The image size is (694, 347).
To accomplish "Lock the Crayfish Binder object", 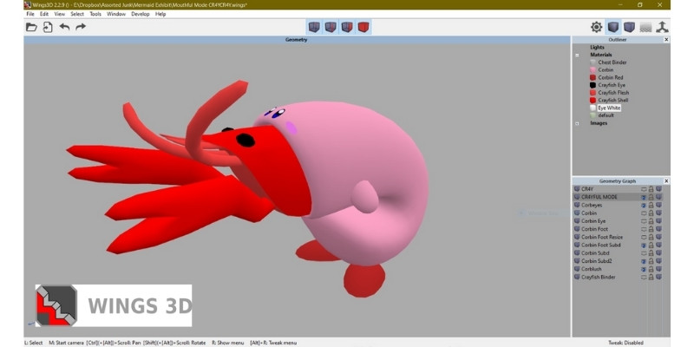I will tap(651, 277).
